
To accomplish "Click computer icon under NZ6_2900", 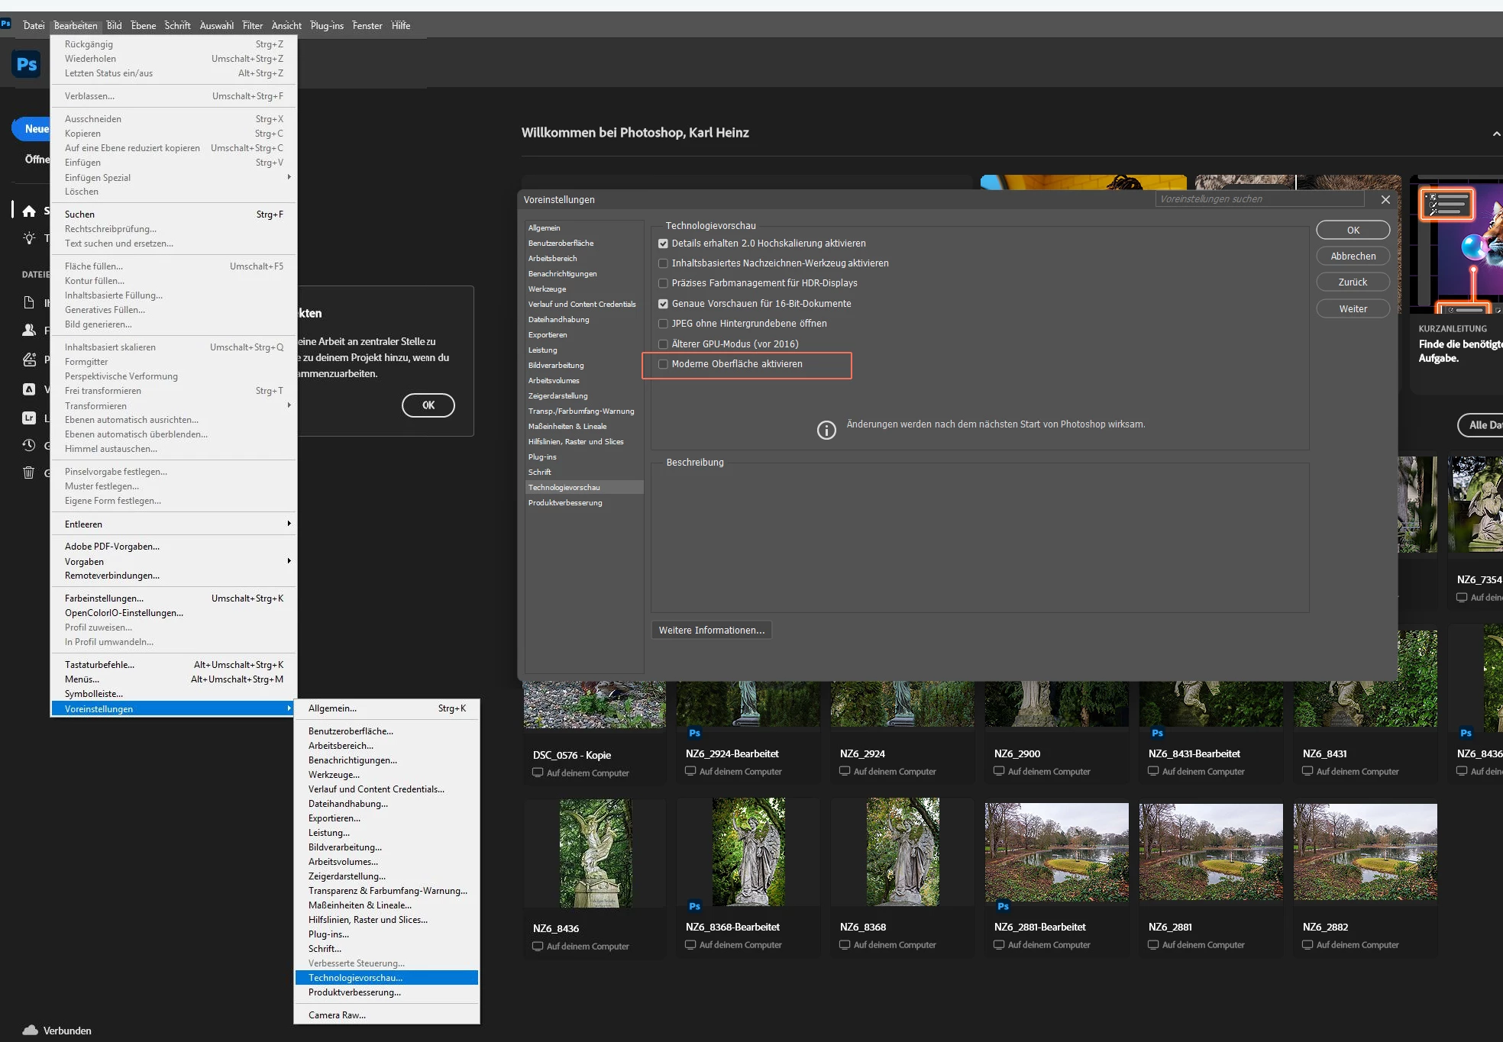I will click(x=999, y=771).
